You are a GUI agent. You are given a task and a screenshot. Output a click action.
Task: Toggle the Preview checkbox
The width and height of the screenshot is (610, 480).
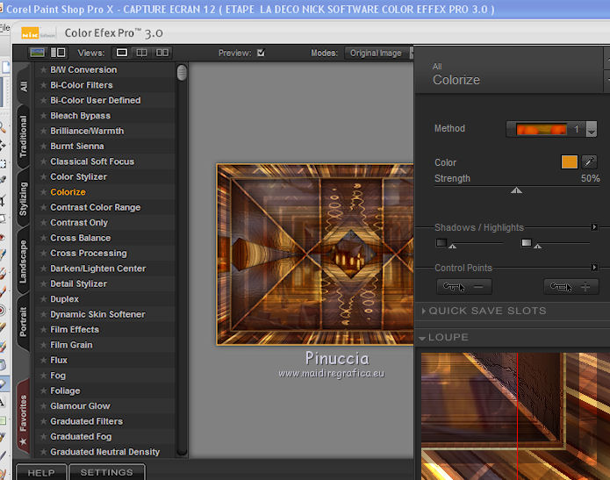click(x=261, y=53)
